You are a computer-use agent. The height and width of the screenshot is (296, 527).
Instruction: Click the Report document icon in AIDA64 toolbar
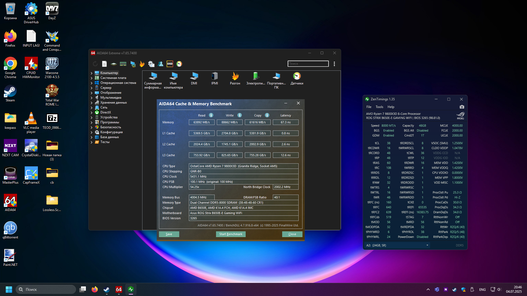point(104,64)
